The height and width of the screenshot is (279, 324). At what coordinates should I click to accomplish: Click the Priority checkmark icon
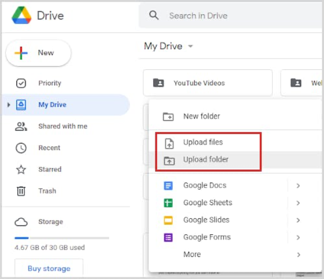tap(21, 83)
